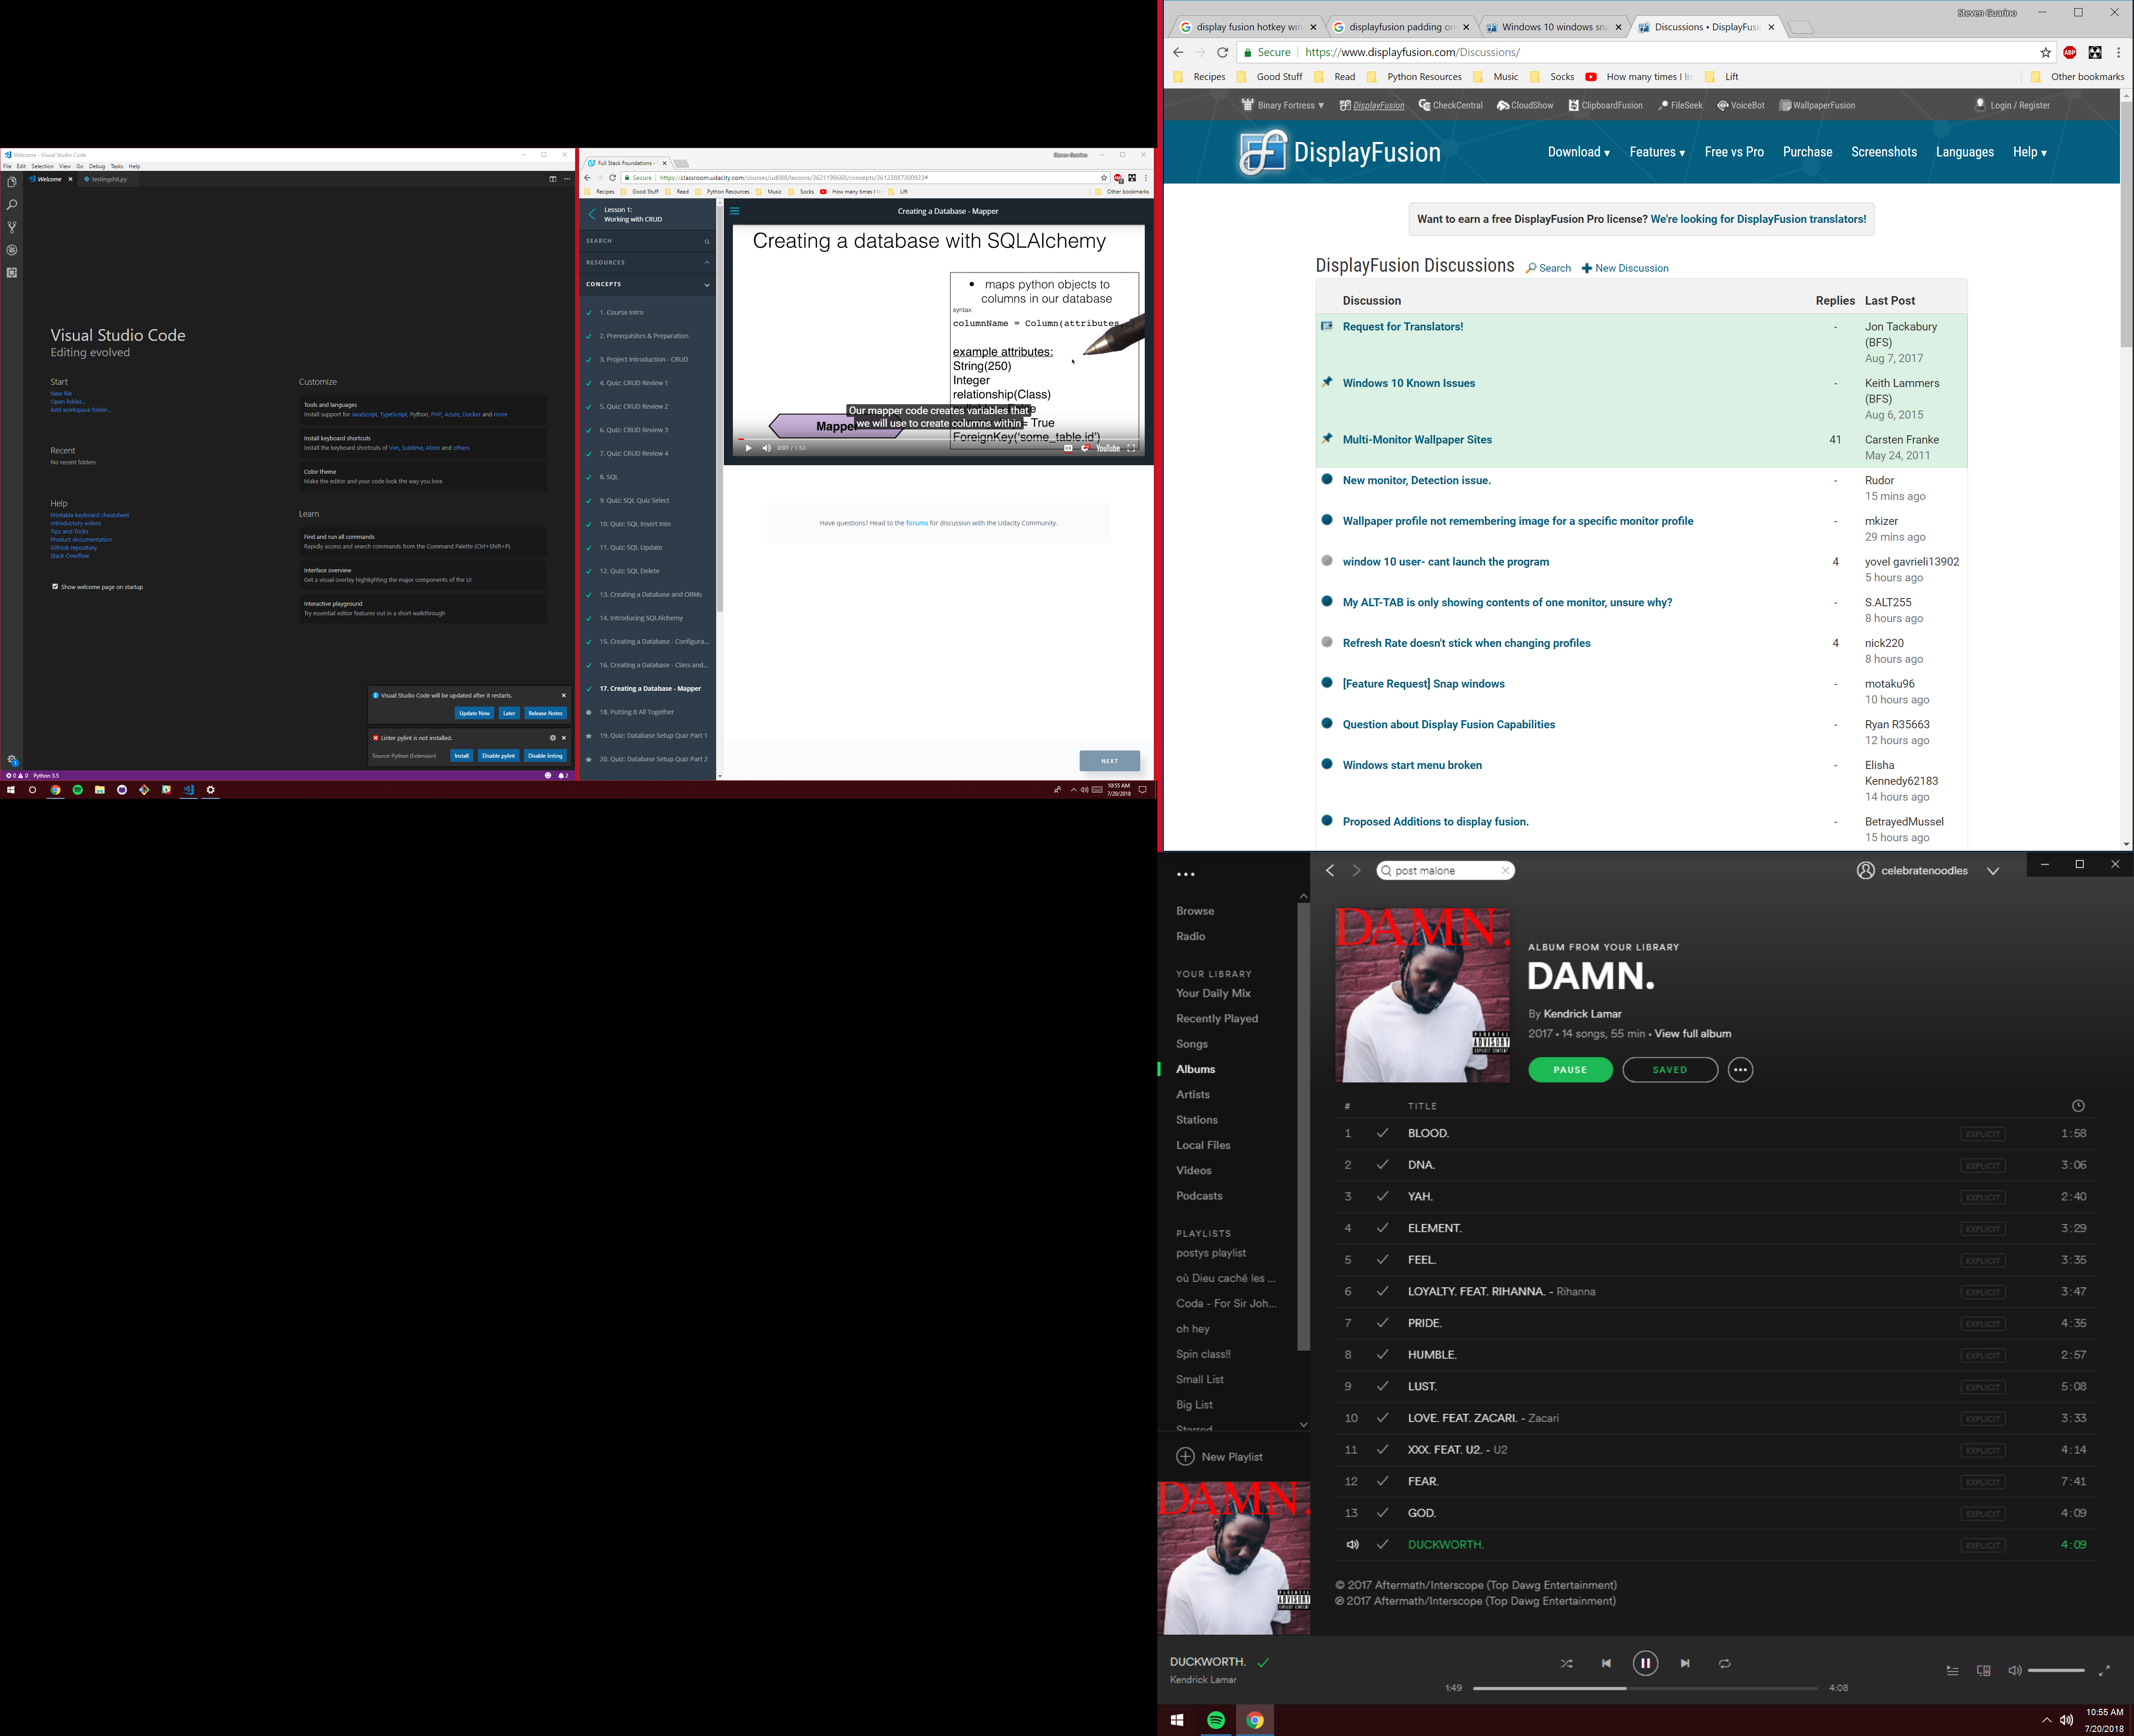Click the Spotify shuffle icon
This screenshot has width=2134, height=1736.
1566,1663
